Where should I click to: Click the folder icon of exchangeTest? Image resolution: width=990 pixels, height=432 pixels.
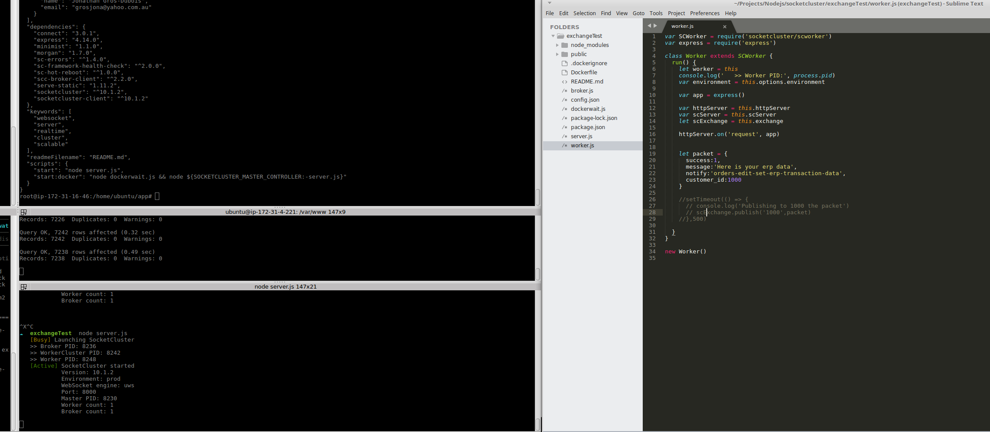coord(560,36)
